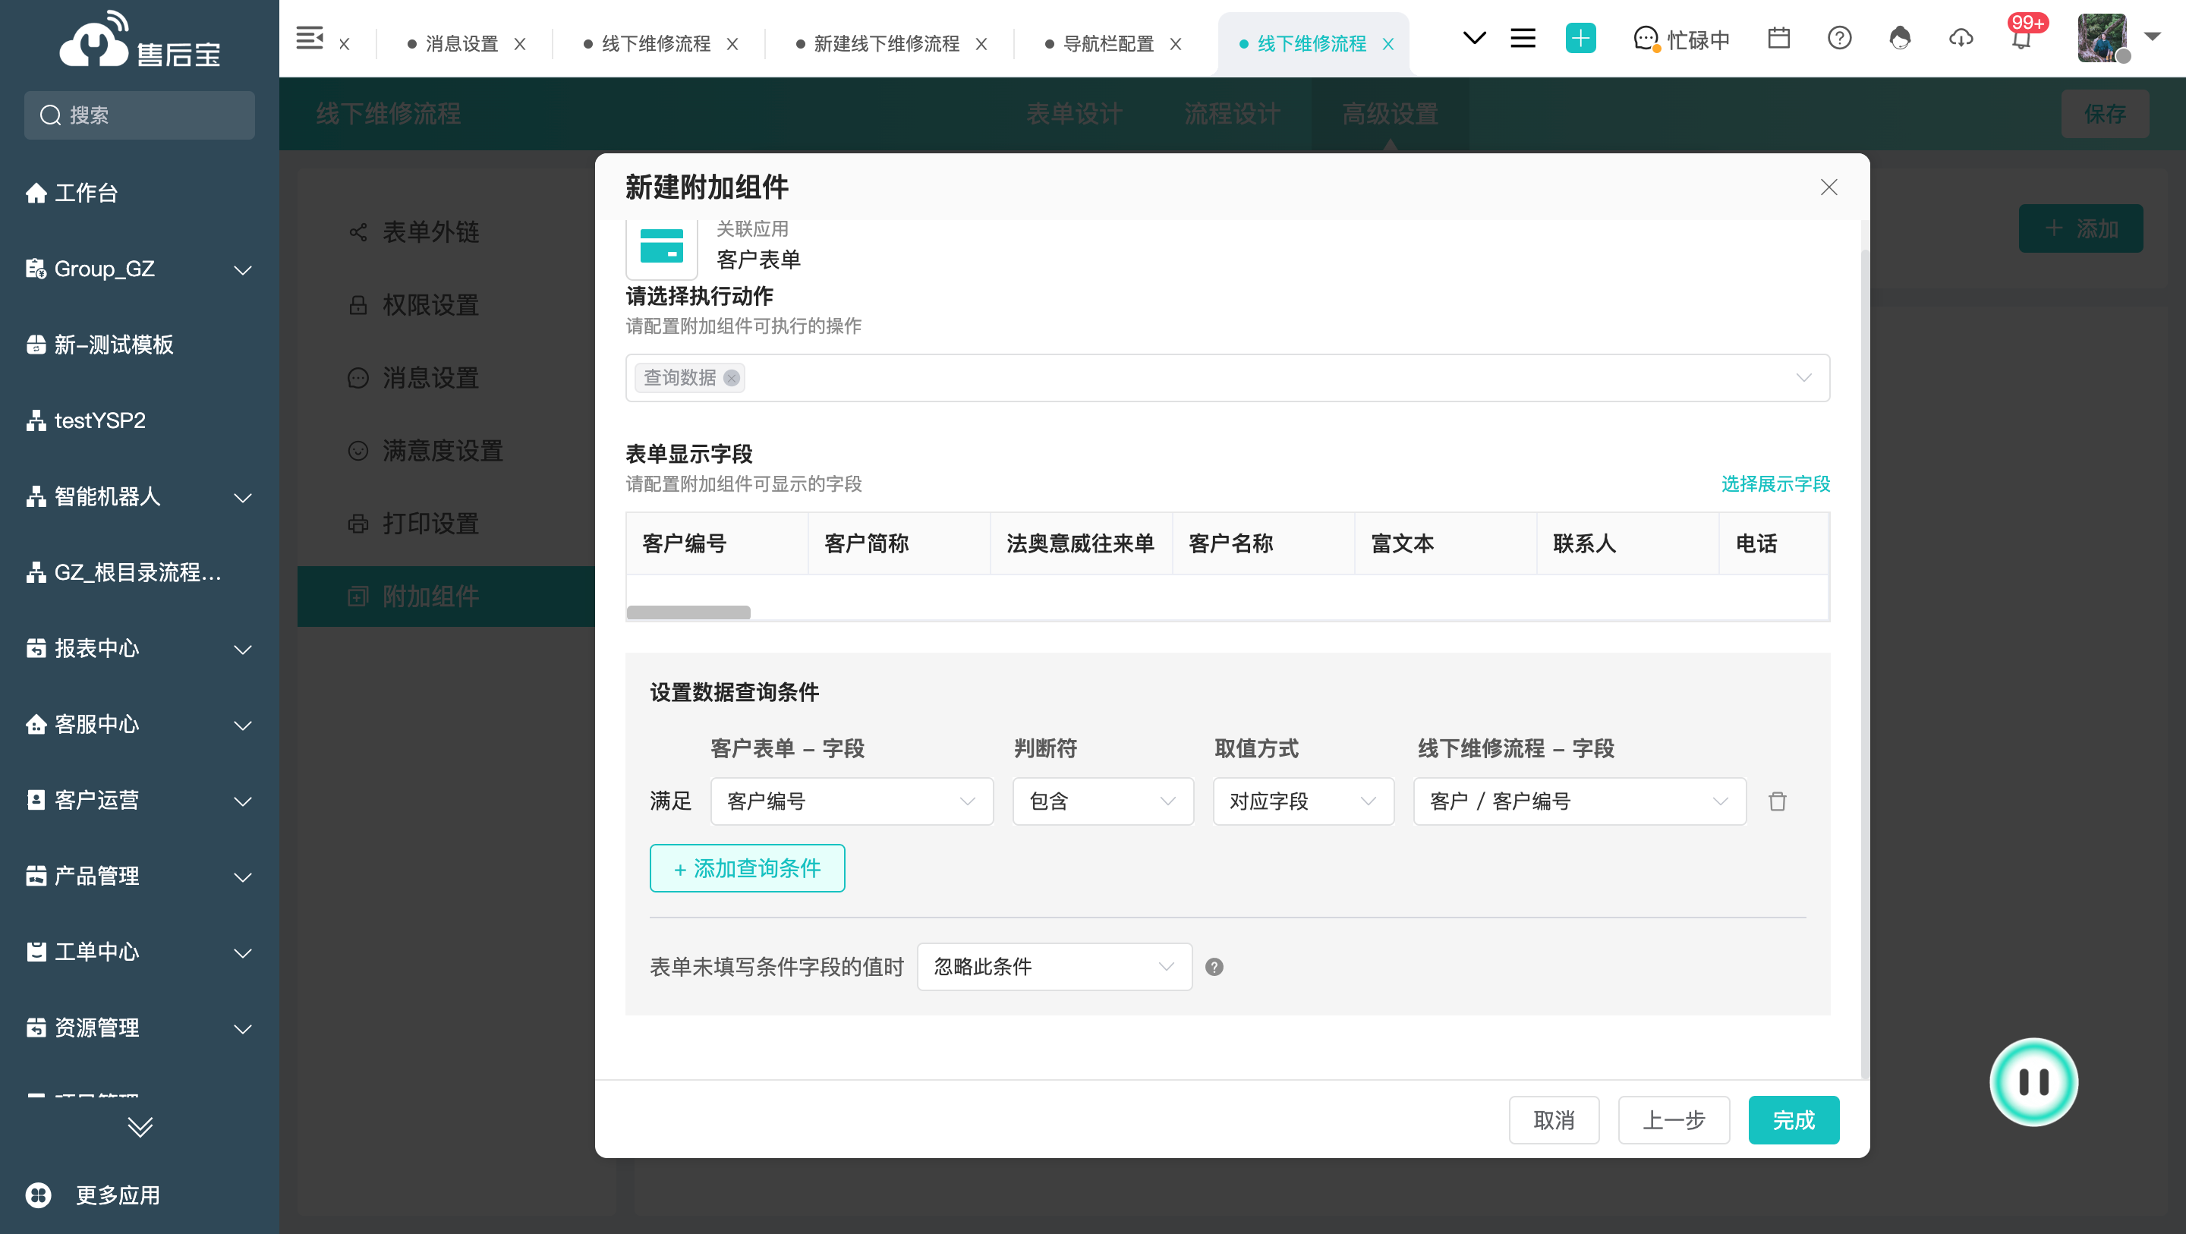Click 添加查询条件 button
Viewport: 2186px width, 1234px height.
point(747,869)
